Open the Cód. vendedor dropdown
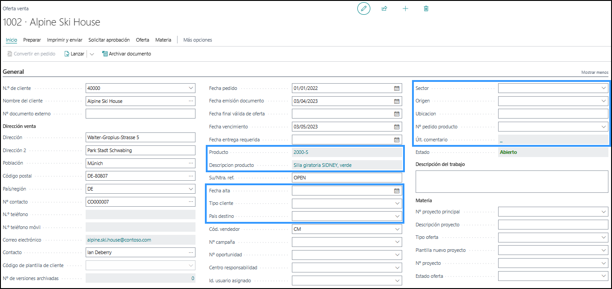The width and height of the screenshot is (612, 289). tap(397, 229)
